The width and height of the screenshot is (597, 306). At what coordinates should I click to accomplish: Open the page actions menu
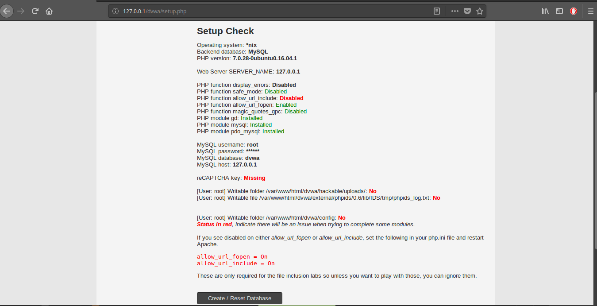click(x=454, y=11)
